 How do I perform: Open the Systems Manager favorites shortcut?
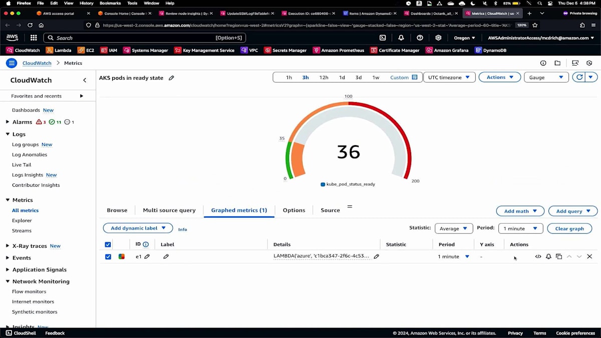click(x=145, y=50)
